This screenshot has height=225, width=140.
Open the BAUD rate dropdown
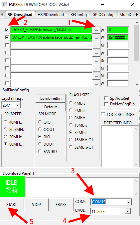pyautogui.click(x=128, y=211)
